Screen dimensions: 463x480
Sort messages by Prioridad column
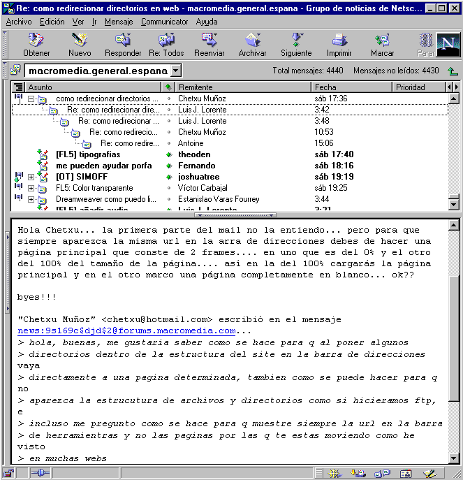pos(419,87)
